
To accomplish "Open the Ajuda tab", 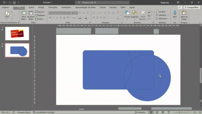I will click(x=132, y=7).
